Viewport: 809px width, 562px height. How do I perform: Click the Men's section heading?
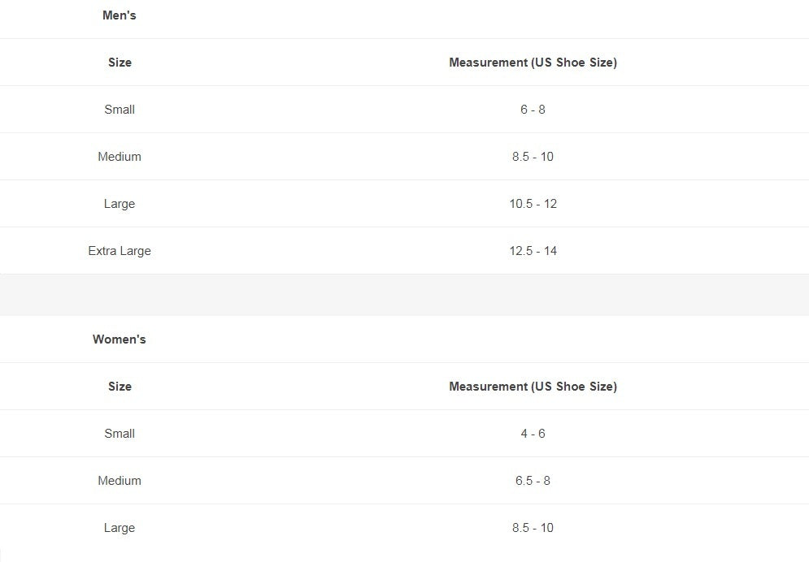coord(120,15)
